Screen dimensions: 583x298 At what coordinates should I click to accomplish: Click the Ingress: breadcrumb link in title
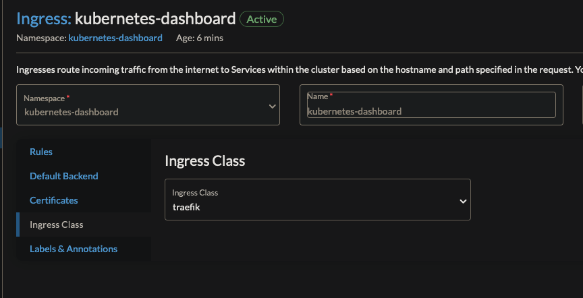point(43,19)
